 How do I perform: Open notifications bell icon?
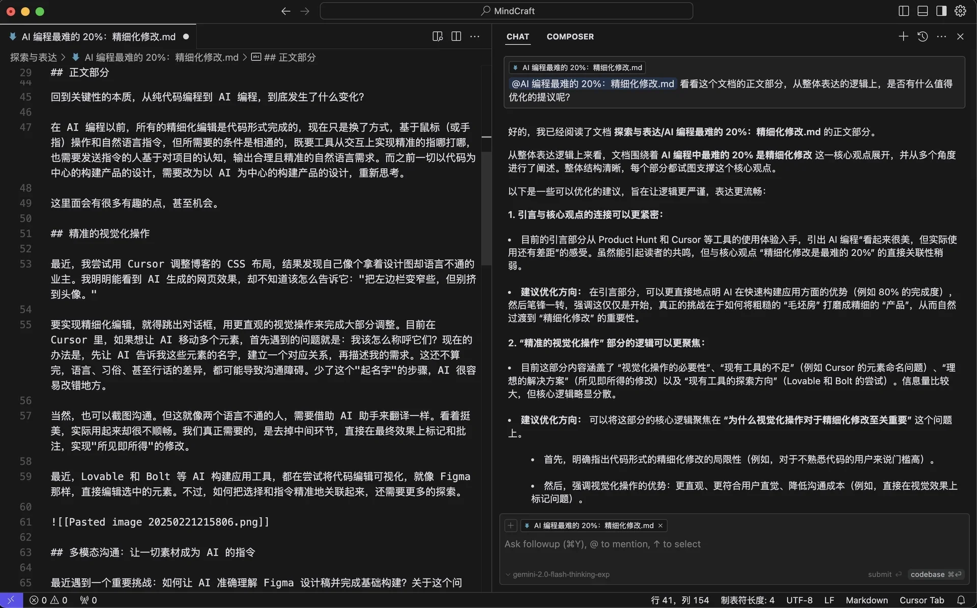(x=961, y=600)
